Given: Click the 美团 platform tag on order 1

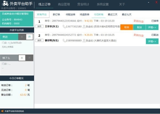Looking at the screenshot, I should coord(39,26).
